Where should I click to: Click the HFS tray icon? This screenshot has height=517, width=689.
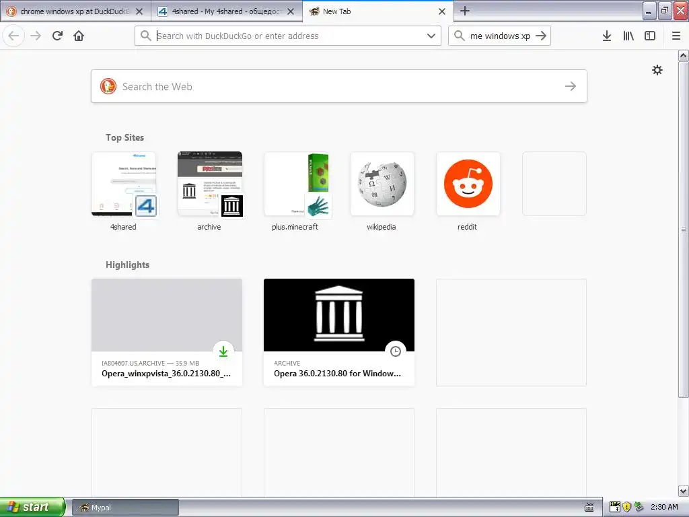pyautogui.click(x=615, y=507)
